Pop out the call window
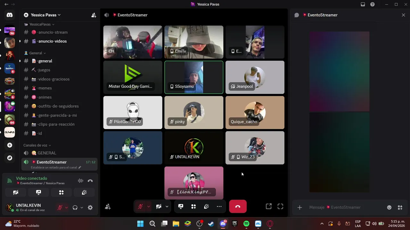The width and height of the screenshot is (410, 230). click(269, 206)
